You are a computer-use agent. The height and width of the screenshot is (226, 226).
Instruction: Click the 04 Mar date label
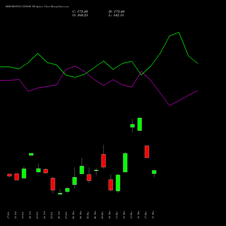[x=80, y=215]
